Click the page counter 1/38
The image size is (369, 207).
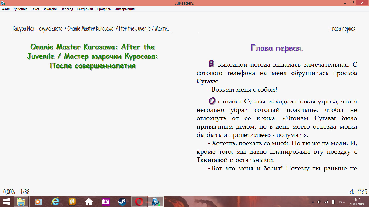point(25,192)
